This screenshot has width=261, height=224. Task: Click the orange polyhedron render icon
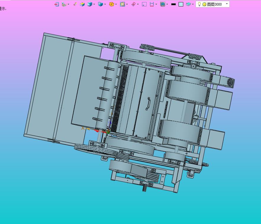111,4
